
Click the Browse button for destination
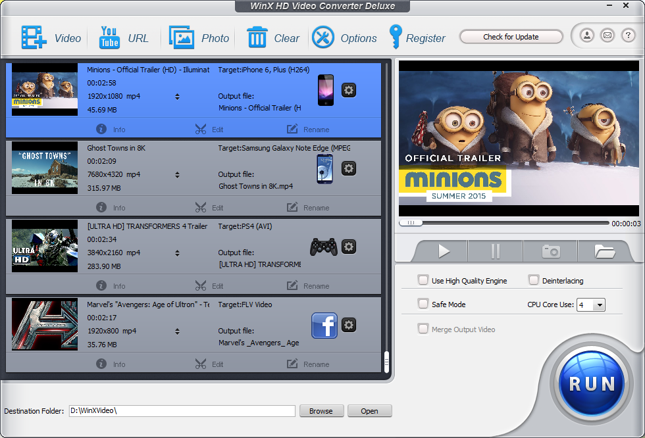(321, 411)
